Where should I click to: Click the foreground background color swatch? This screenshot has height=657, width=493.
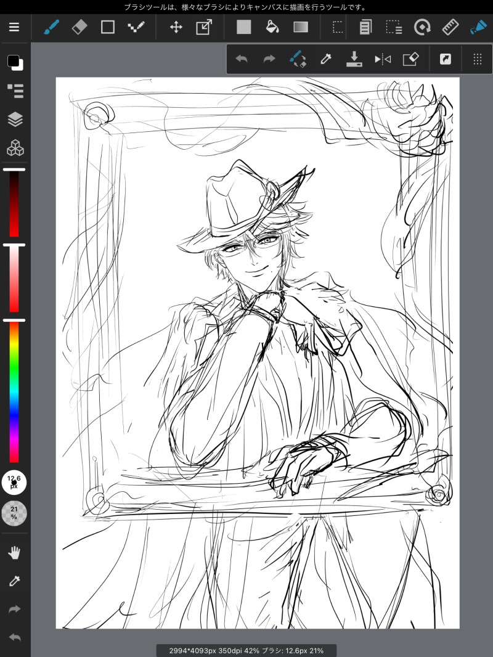tap(15, 62)
